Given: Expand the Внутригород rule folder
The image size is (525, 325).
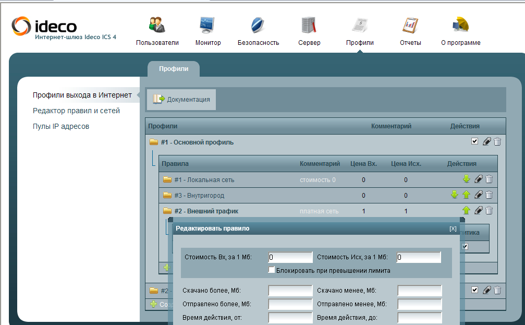Looking at the screenshot, I should click(x=167, y=195).
